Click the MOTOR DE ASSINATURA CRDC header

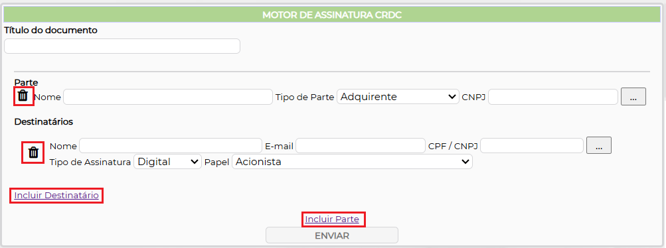tap(332, 15)
